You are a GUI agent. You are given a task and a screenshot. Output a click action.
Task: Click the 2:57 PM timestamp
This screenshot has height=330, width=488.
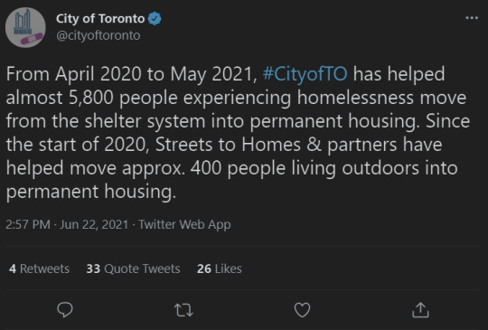point(28,224)
